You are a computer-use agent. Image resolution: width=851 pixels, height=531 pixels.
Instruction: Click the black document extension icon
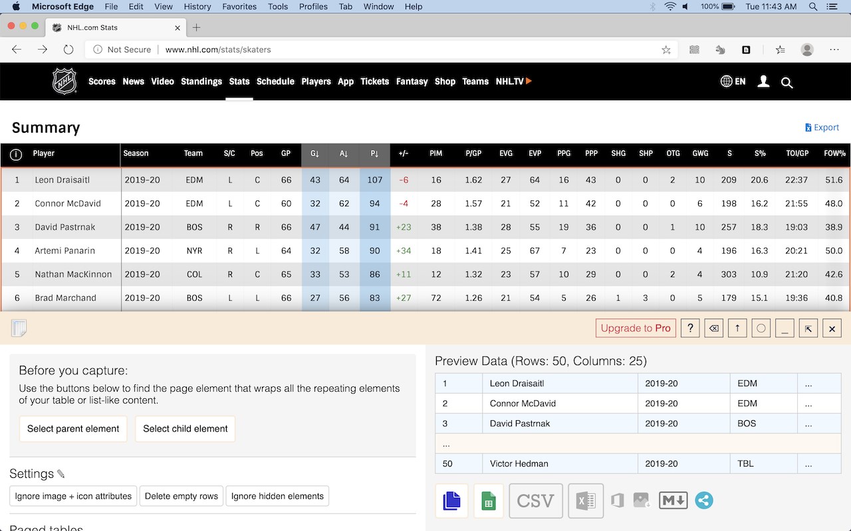[x=747, y=50]
